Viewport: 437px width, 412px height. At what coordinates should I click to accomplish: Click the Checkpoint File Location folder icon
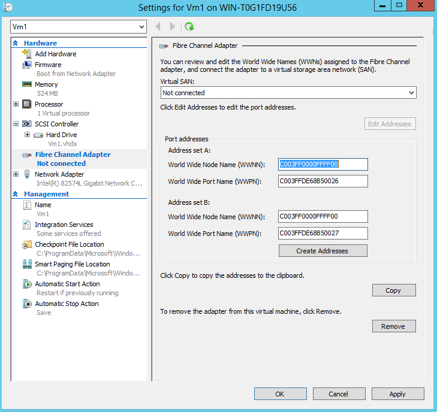pyautogui.click(x=27, y=245)
